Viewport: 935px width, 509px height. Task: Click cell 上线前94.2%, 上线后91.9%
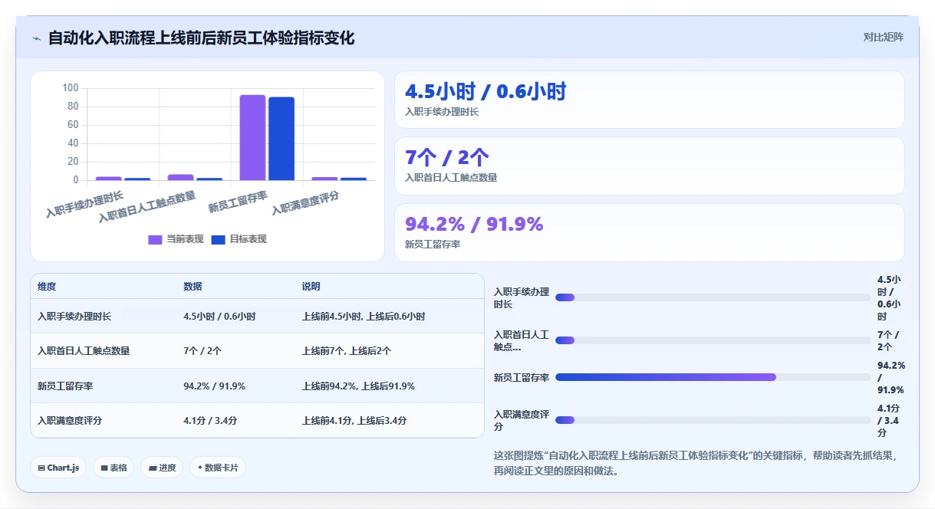coord(358,386)
